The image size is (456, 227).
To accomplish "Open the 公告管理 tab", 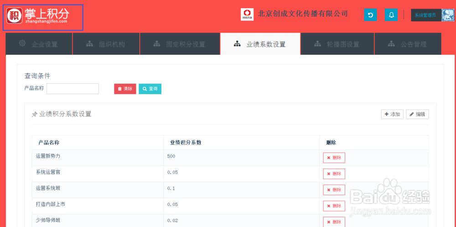I will point(408,44).
